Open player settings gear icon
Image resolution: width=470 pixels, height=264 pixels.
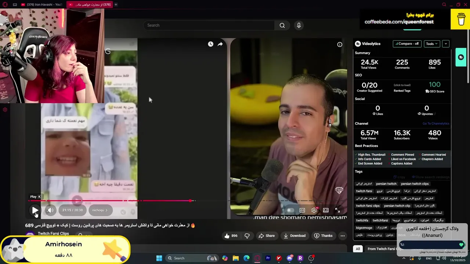[x=314, y=210]
